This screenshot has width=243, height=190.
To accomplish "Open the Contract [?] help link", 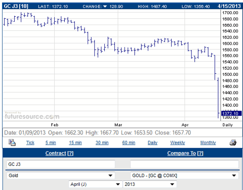I will pyautogui.click(x=59, y=153).
